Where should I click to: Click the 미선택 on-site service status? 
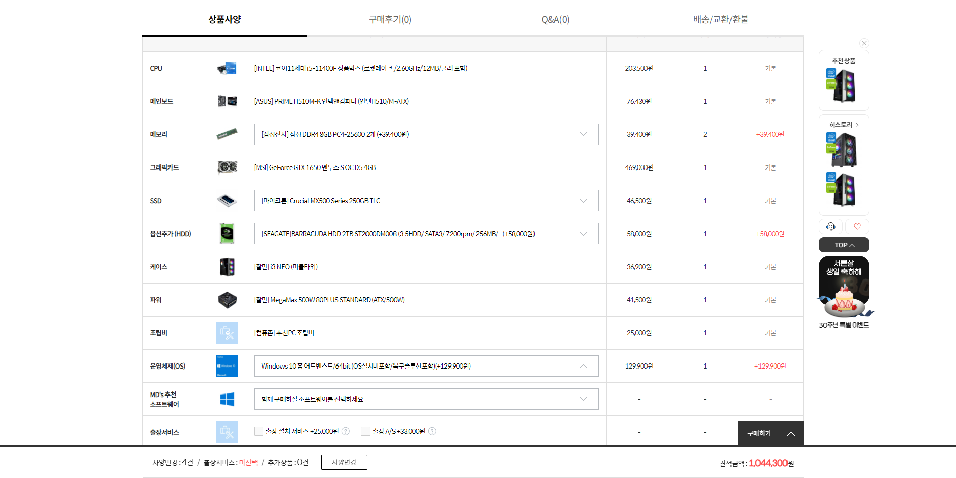(248, 462)
